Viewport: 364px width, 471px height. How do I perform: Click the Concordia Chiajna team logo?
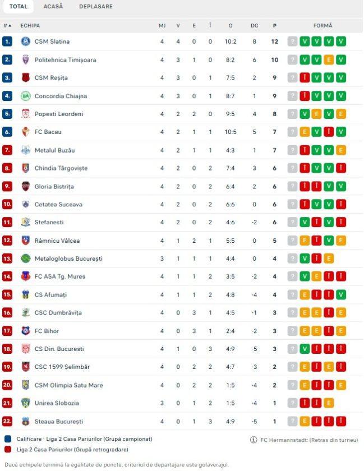click(26, 96)
